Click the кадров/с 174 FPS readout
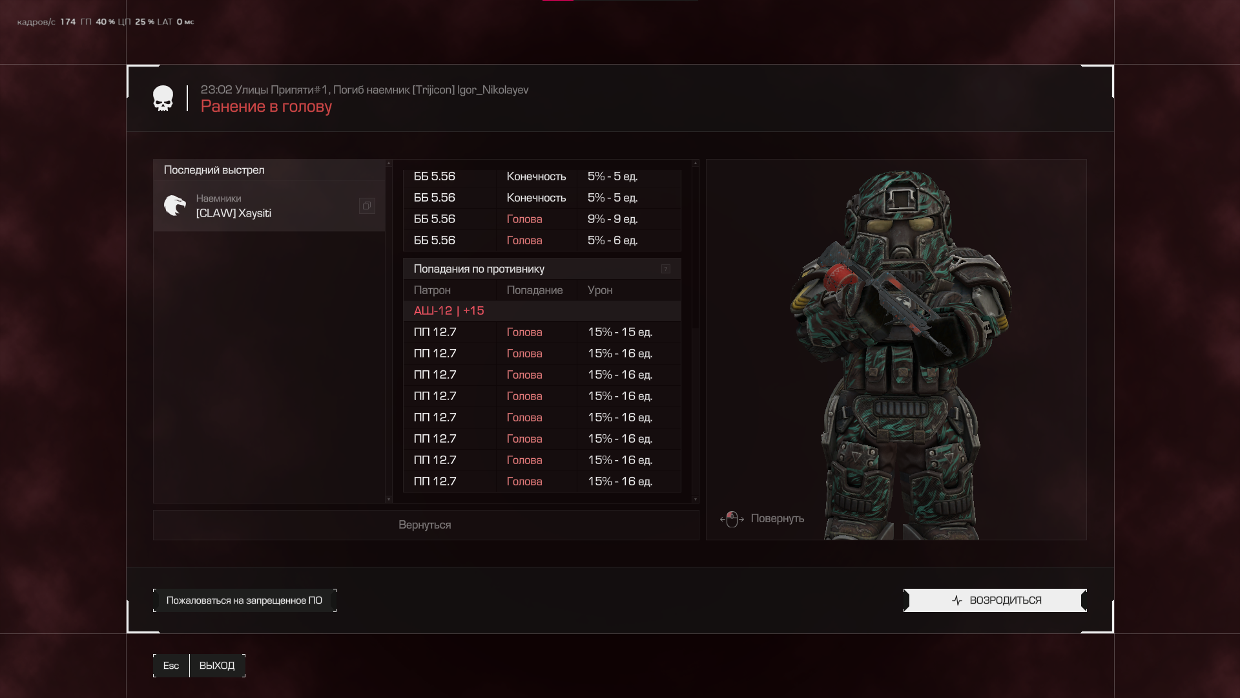Image resolution: width=1240 pixels, height=698 pixels. pos(46,22)
